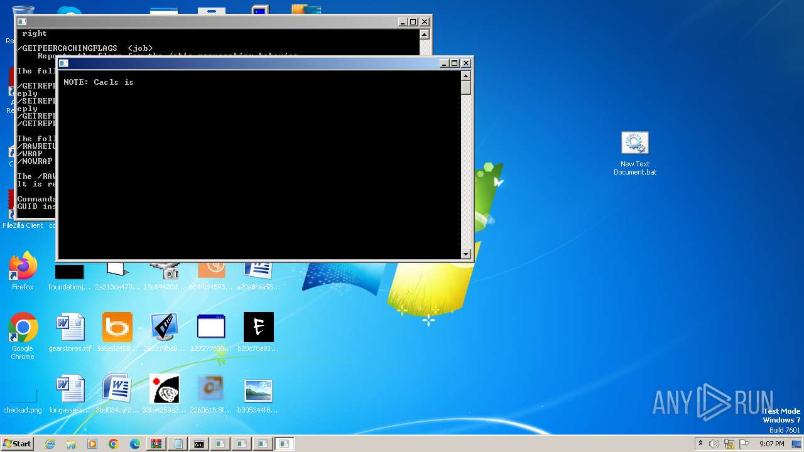Open New Text Document.bat desktop file
Viewport: 804px width, 452px height.
point(634,153)
